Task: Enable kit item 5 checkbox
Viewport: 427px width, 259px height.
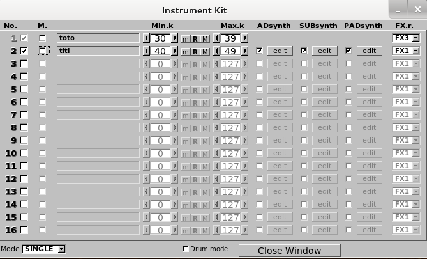Action: coord(24,90)
